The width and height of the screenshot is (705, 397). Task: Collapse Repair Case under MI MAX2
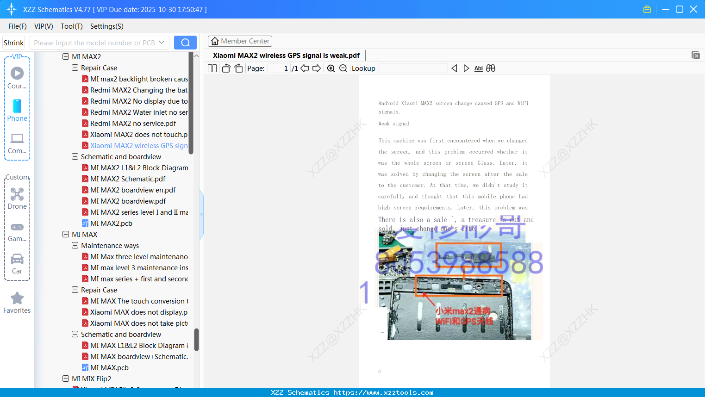[x=75, y=68]
